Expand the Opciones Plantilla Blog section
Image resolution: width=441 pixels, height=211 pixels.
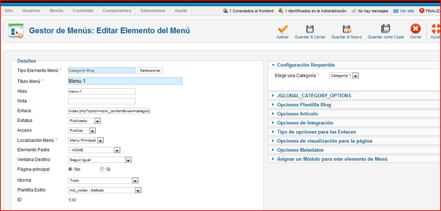tap(304, 105)
